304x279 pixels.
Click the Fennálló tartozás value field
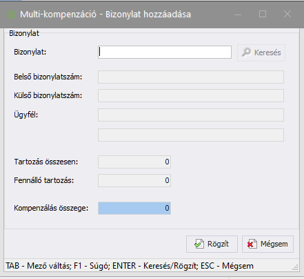134,180
